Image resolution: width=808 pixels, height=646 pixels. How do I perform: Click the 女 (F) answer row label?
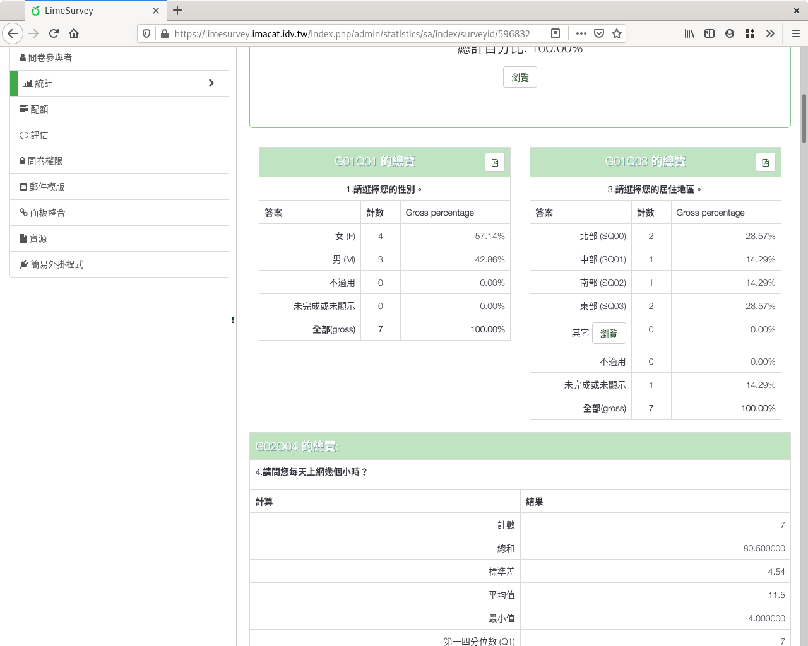345,236
